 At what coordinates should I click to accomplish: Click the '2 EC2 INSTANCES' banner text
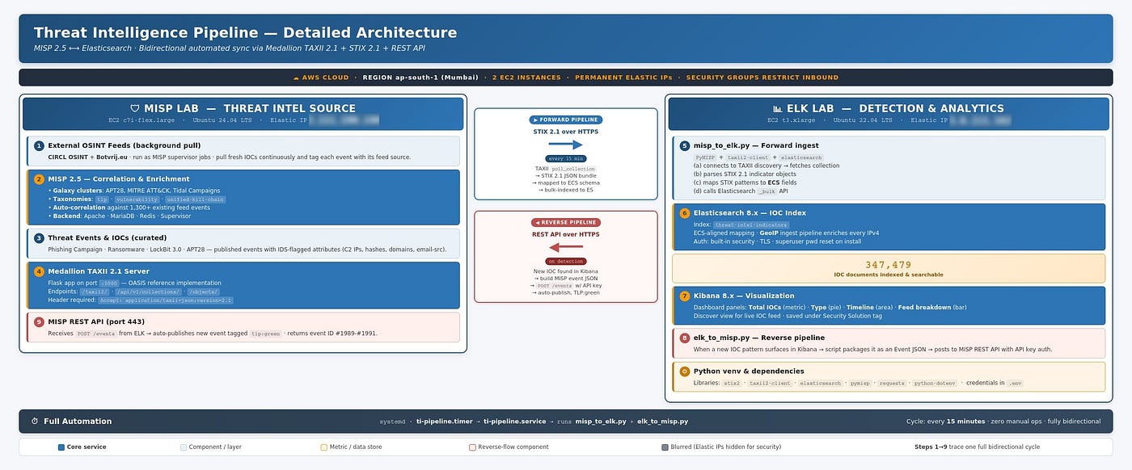pos(527,78)
